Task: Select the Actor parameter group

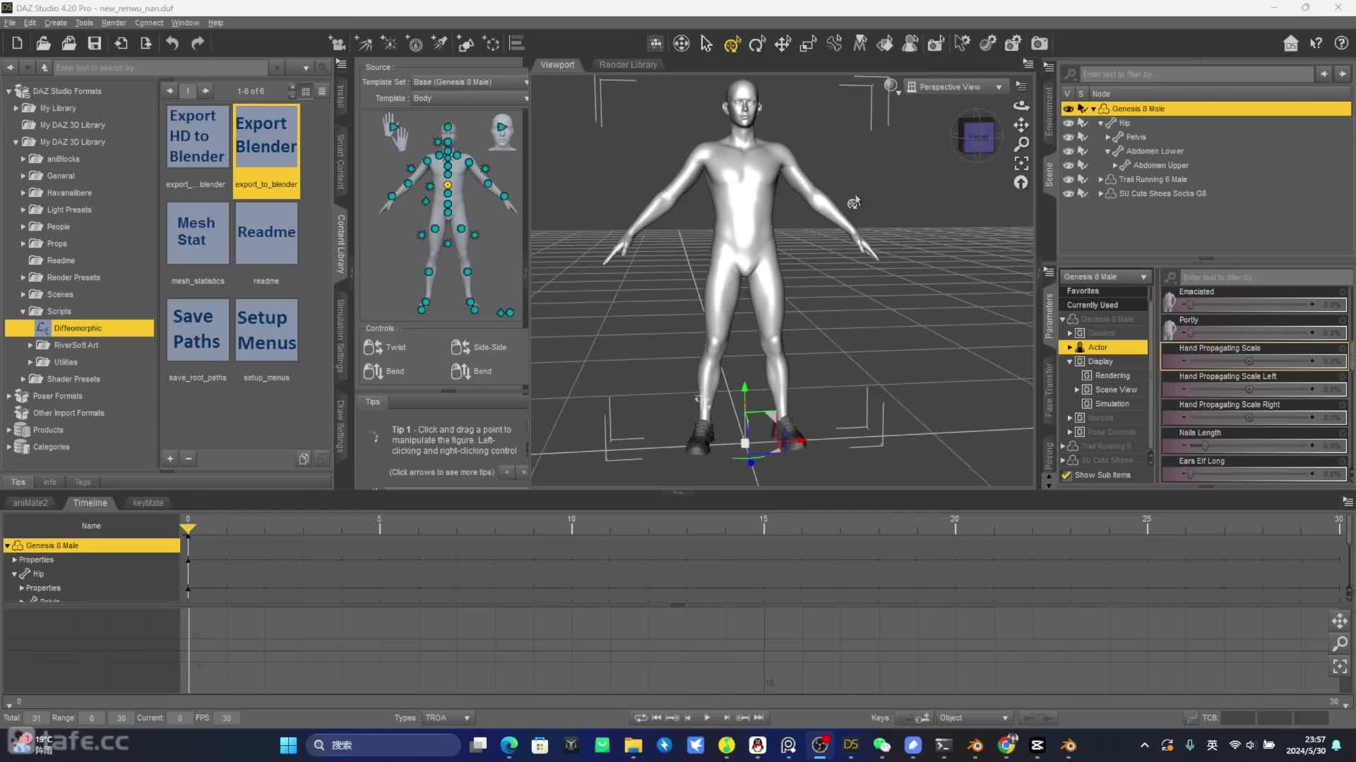Action: point(1103,347)
